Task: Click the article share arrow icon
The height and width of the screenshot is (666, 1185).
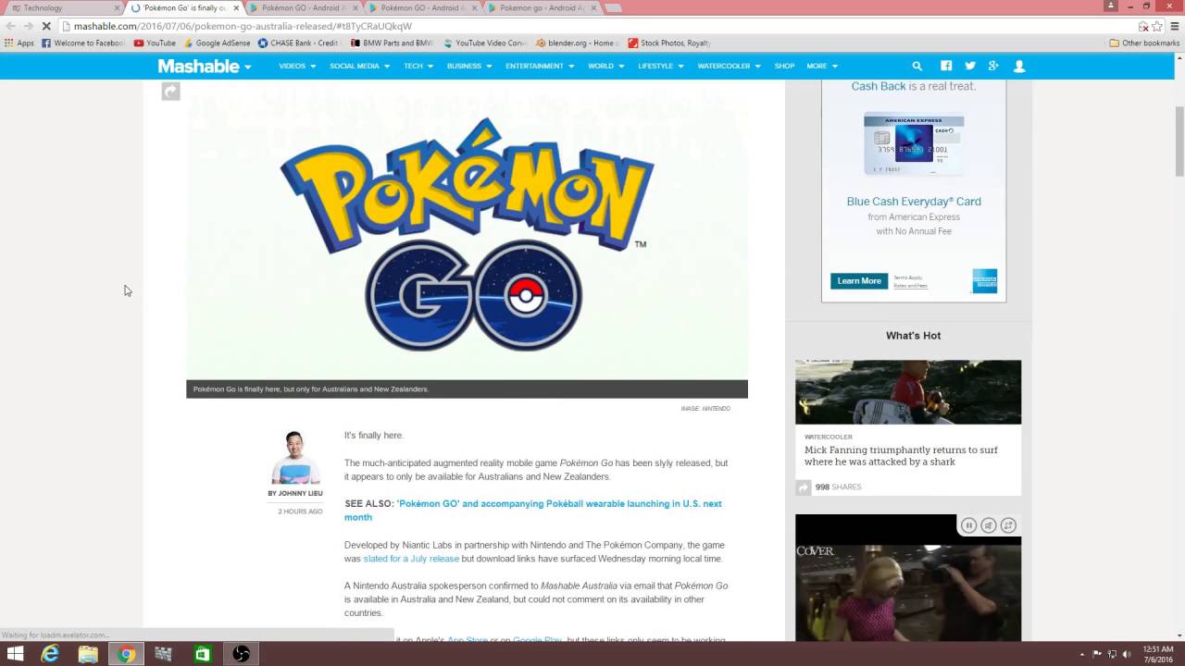Action: [x=170, y=91]
